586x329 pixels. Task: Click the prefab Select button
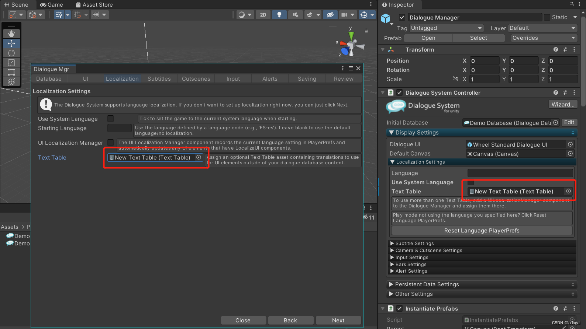pos(478,38)
